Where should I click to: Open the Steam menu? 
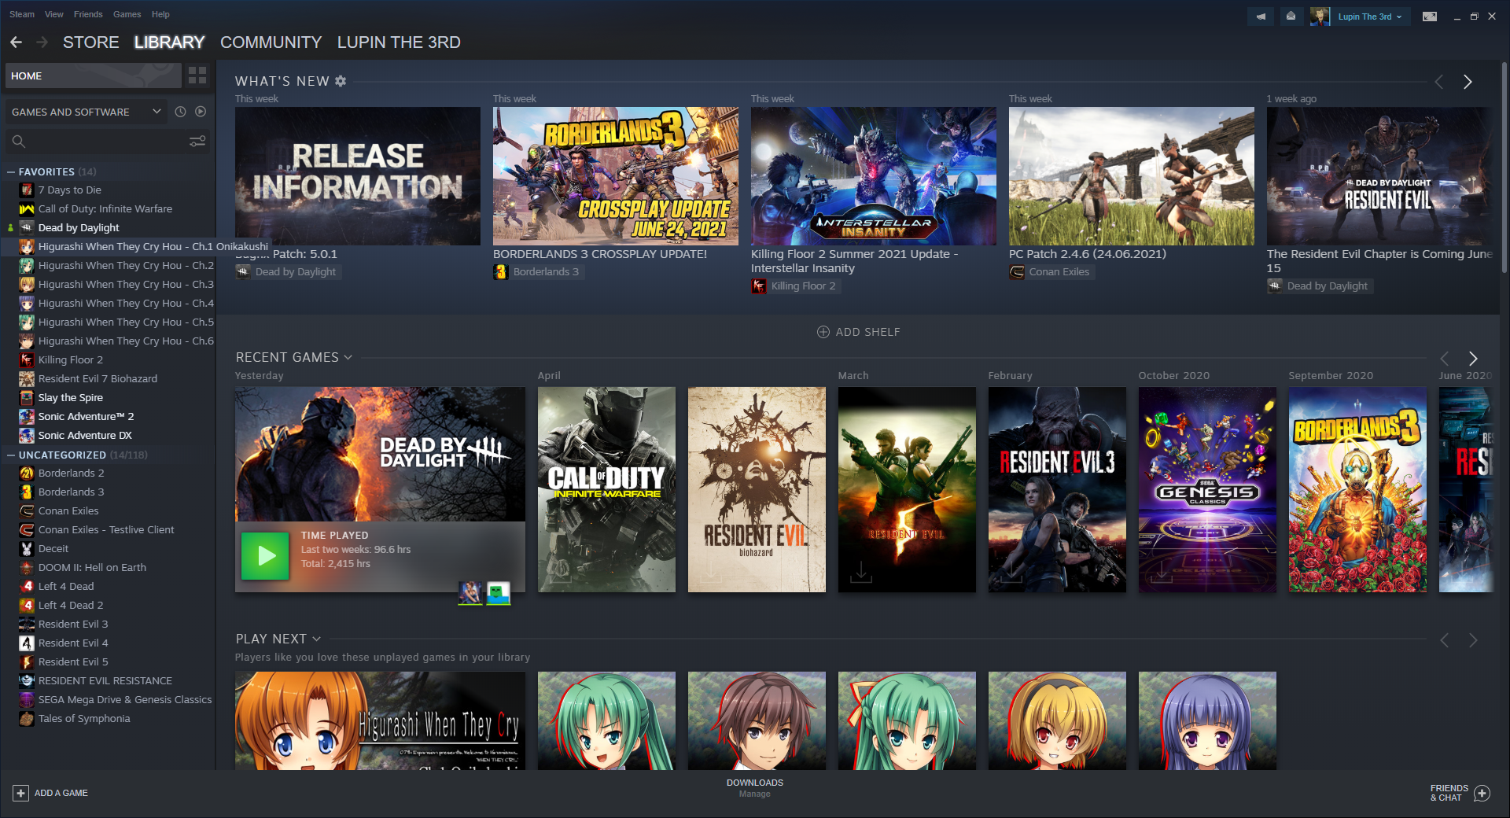click(x=22, y=14)
